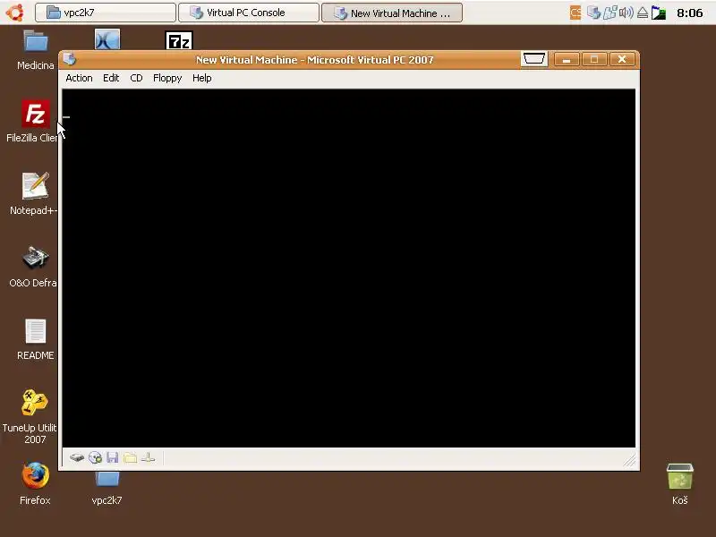Open the Help menu

pyautogui.click(x=202, y=78)
